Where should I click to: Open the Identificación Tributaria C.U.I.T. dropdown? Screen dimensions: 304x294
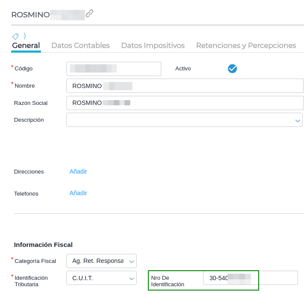click(x=132, y=278)
